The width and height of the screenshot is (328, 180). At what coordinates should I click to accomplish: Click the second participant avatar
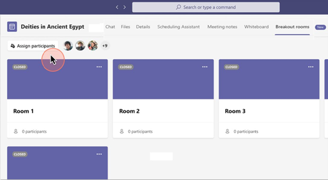(x=80, y=45)
